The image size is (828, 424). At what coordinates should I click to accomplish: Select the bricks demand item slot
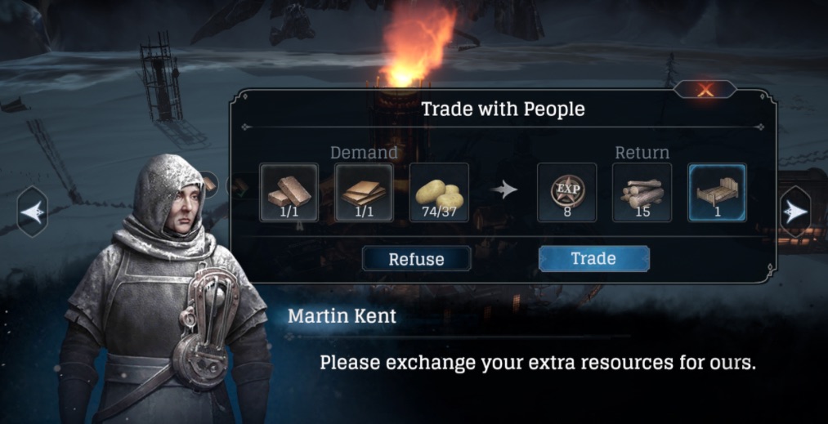[289, 192]
